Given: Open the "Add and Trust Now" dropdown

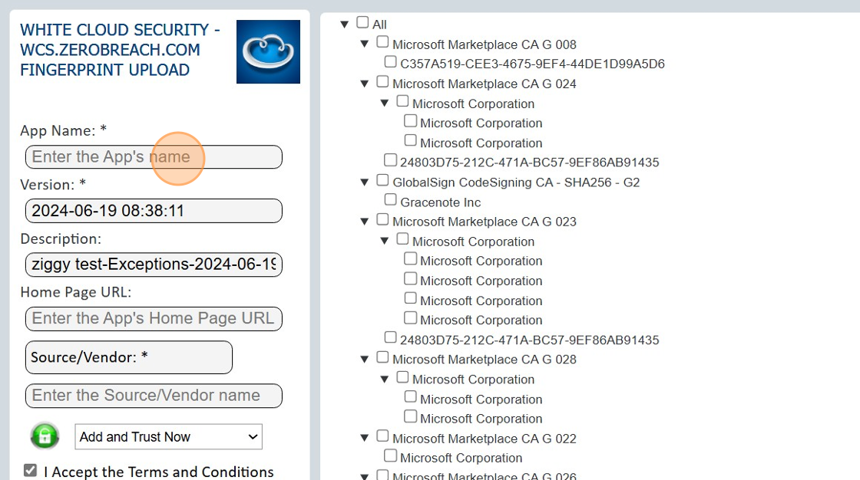Looking at the screenshot, I should 167,436.
